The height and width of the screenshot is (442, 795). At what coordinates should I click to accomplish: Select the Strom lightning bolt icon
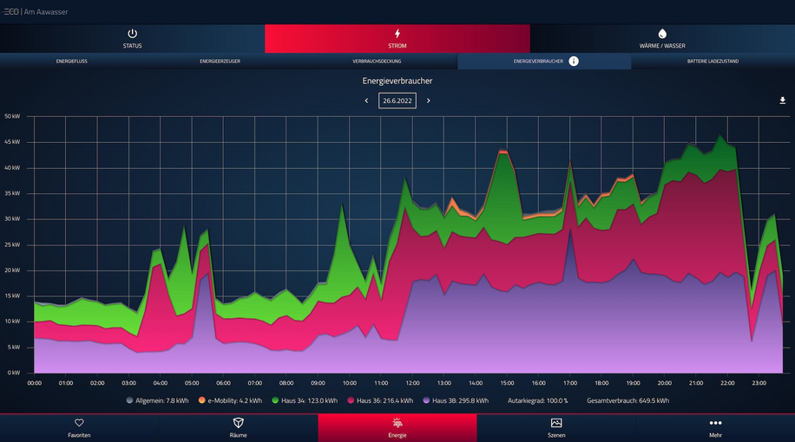397,33
